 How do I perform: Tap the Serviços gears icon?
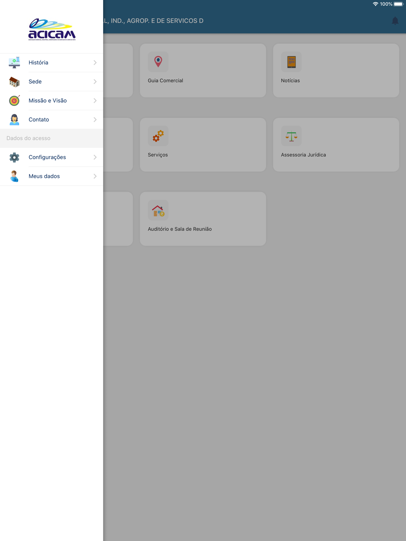click(x=158, y=136)
